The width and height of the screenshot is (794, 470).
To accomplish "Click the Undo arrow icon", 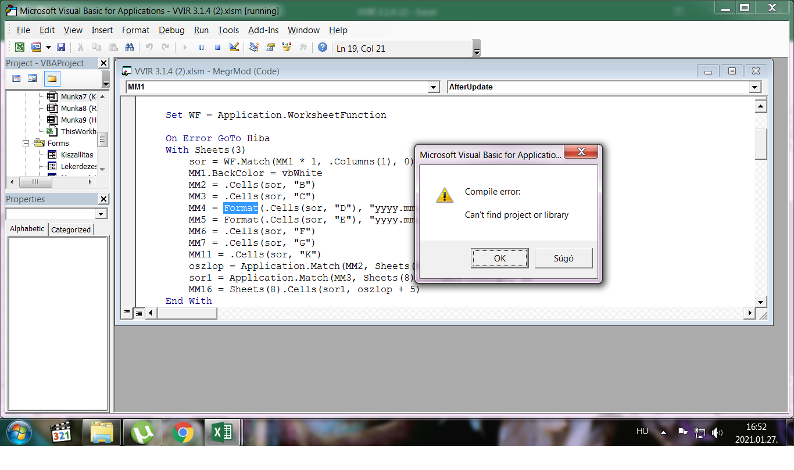I will (x=149, y=48).
